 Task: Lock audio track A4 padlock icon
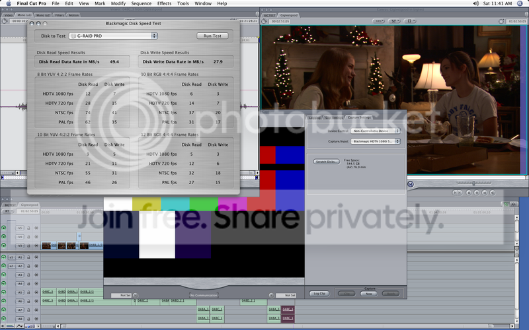click(x=28, y=284)
